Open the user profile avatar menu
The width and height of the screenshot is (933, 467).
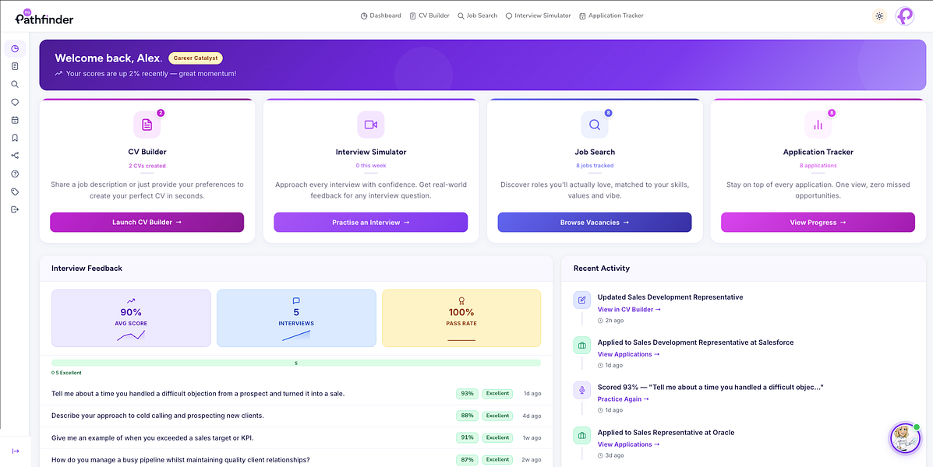(x=904, y=16)
